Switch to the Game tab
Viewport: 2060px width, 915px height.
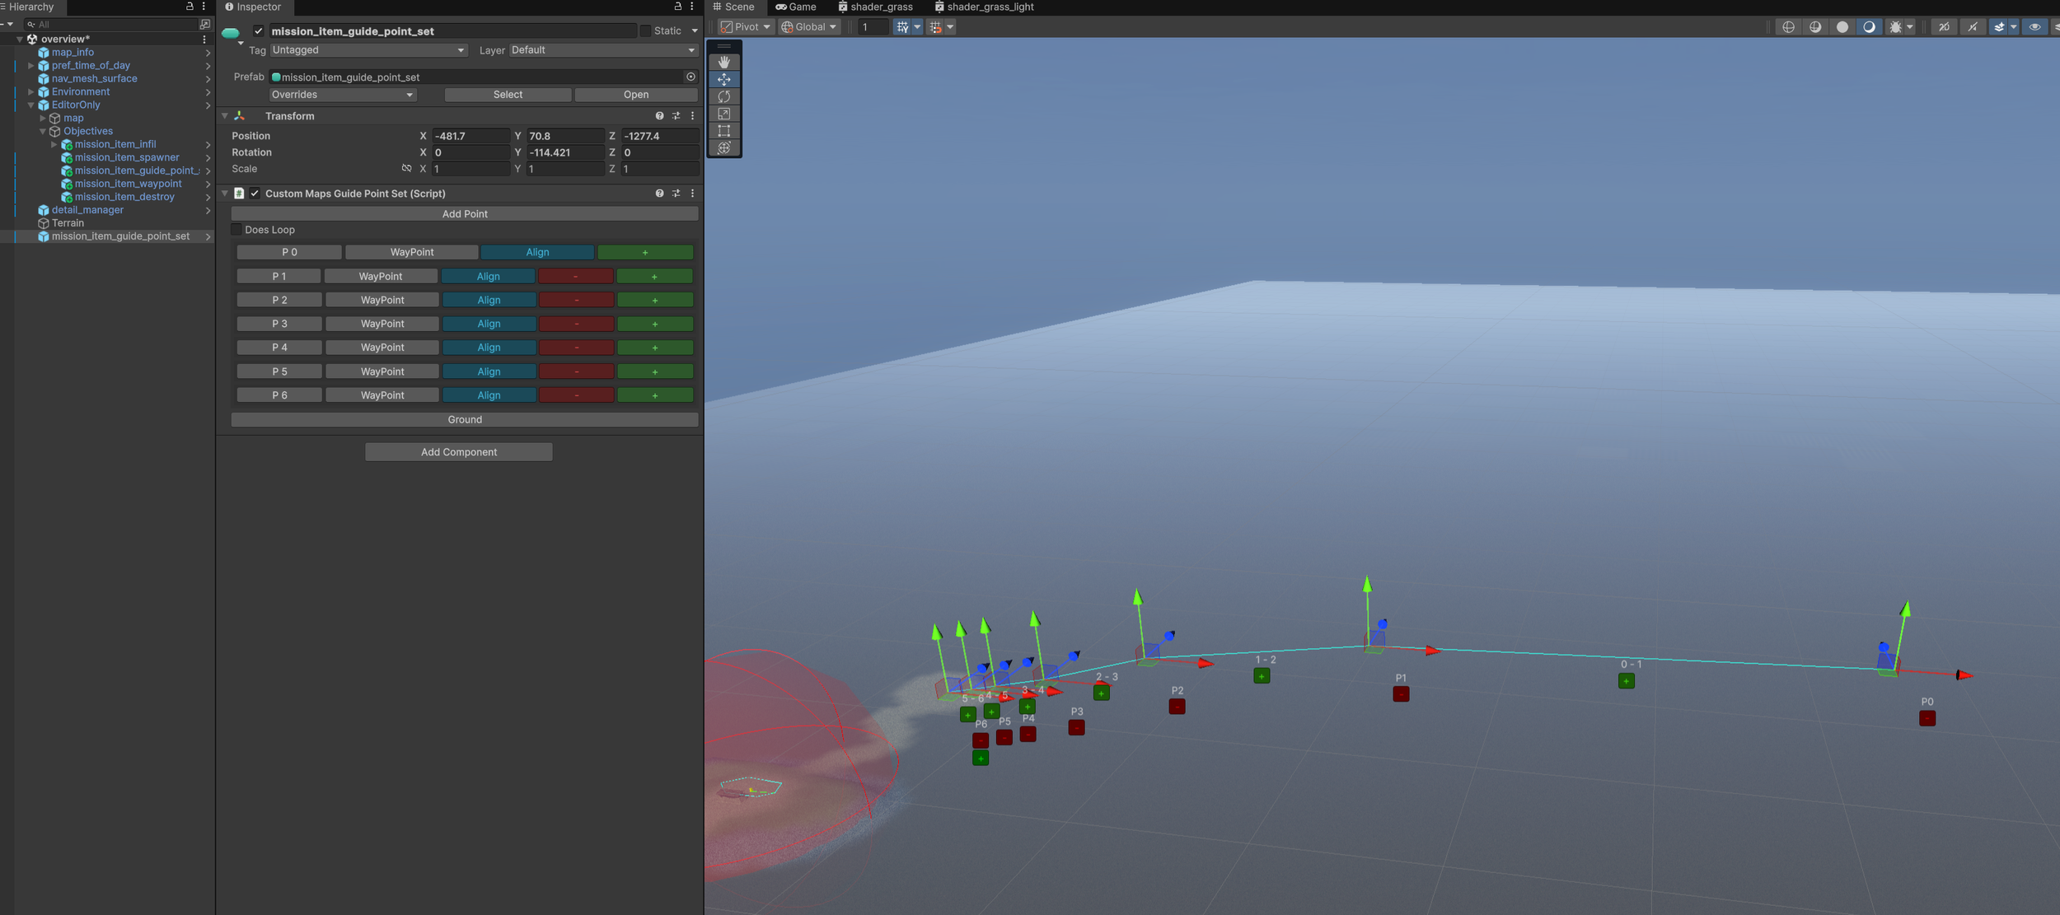tap(796, 7)
